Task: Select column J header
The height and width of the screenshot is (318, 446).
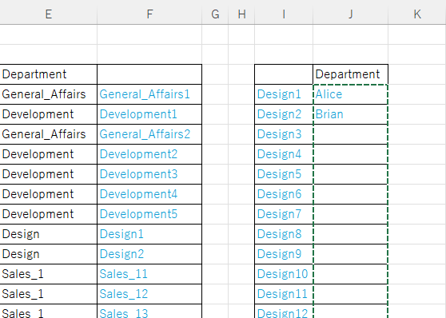Action: coord(350,14)
